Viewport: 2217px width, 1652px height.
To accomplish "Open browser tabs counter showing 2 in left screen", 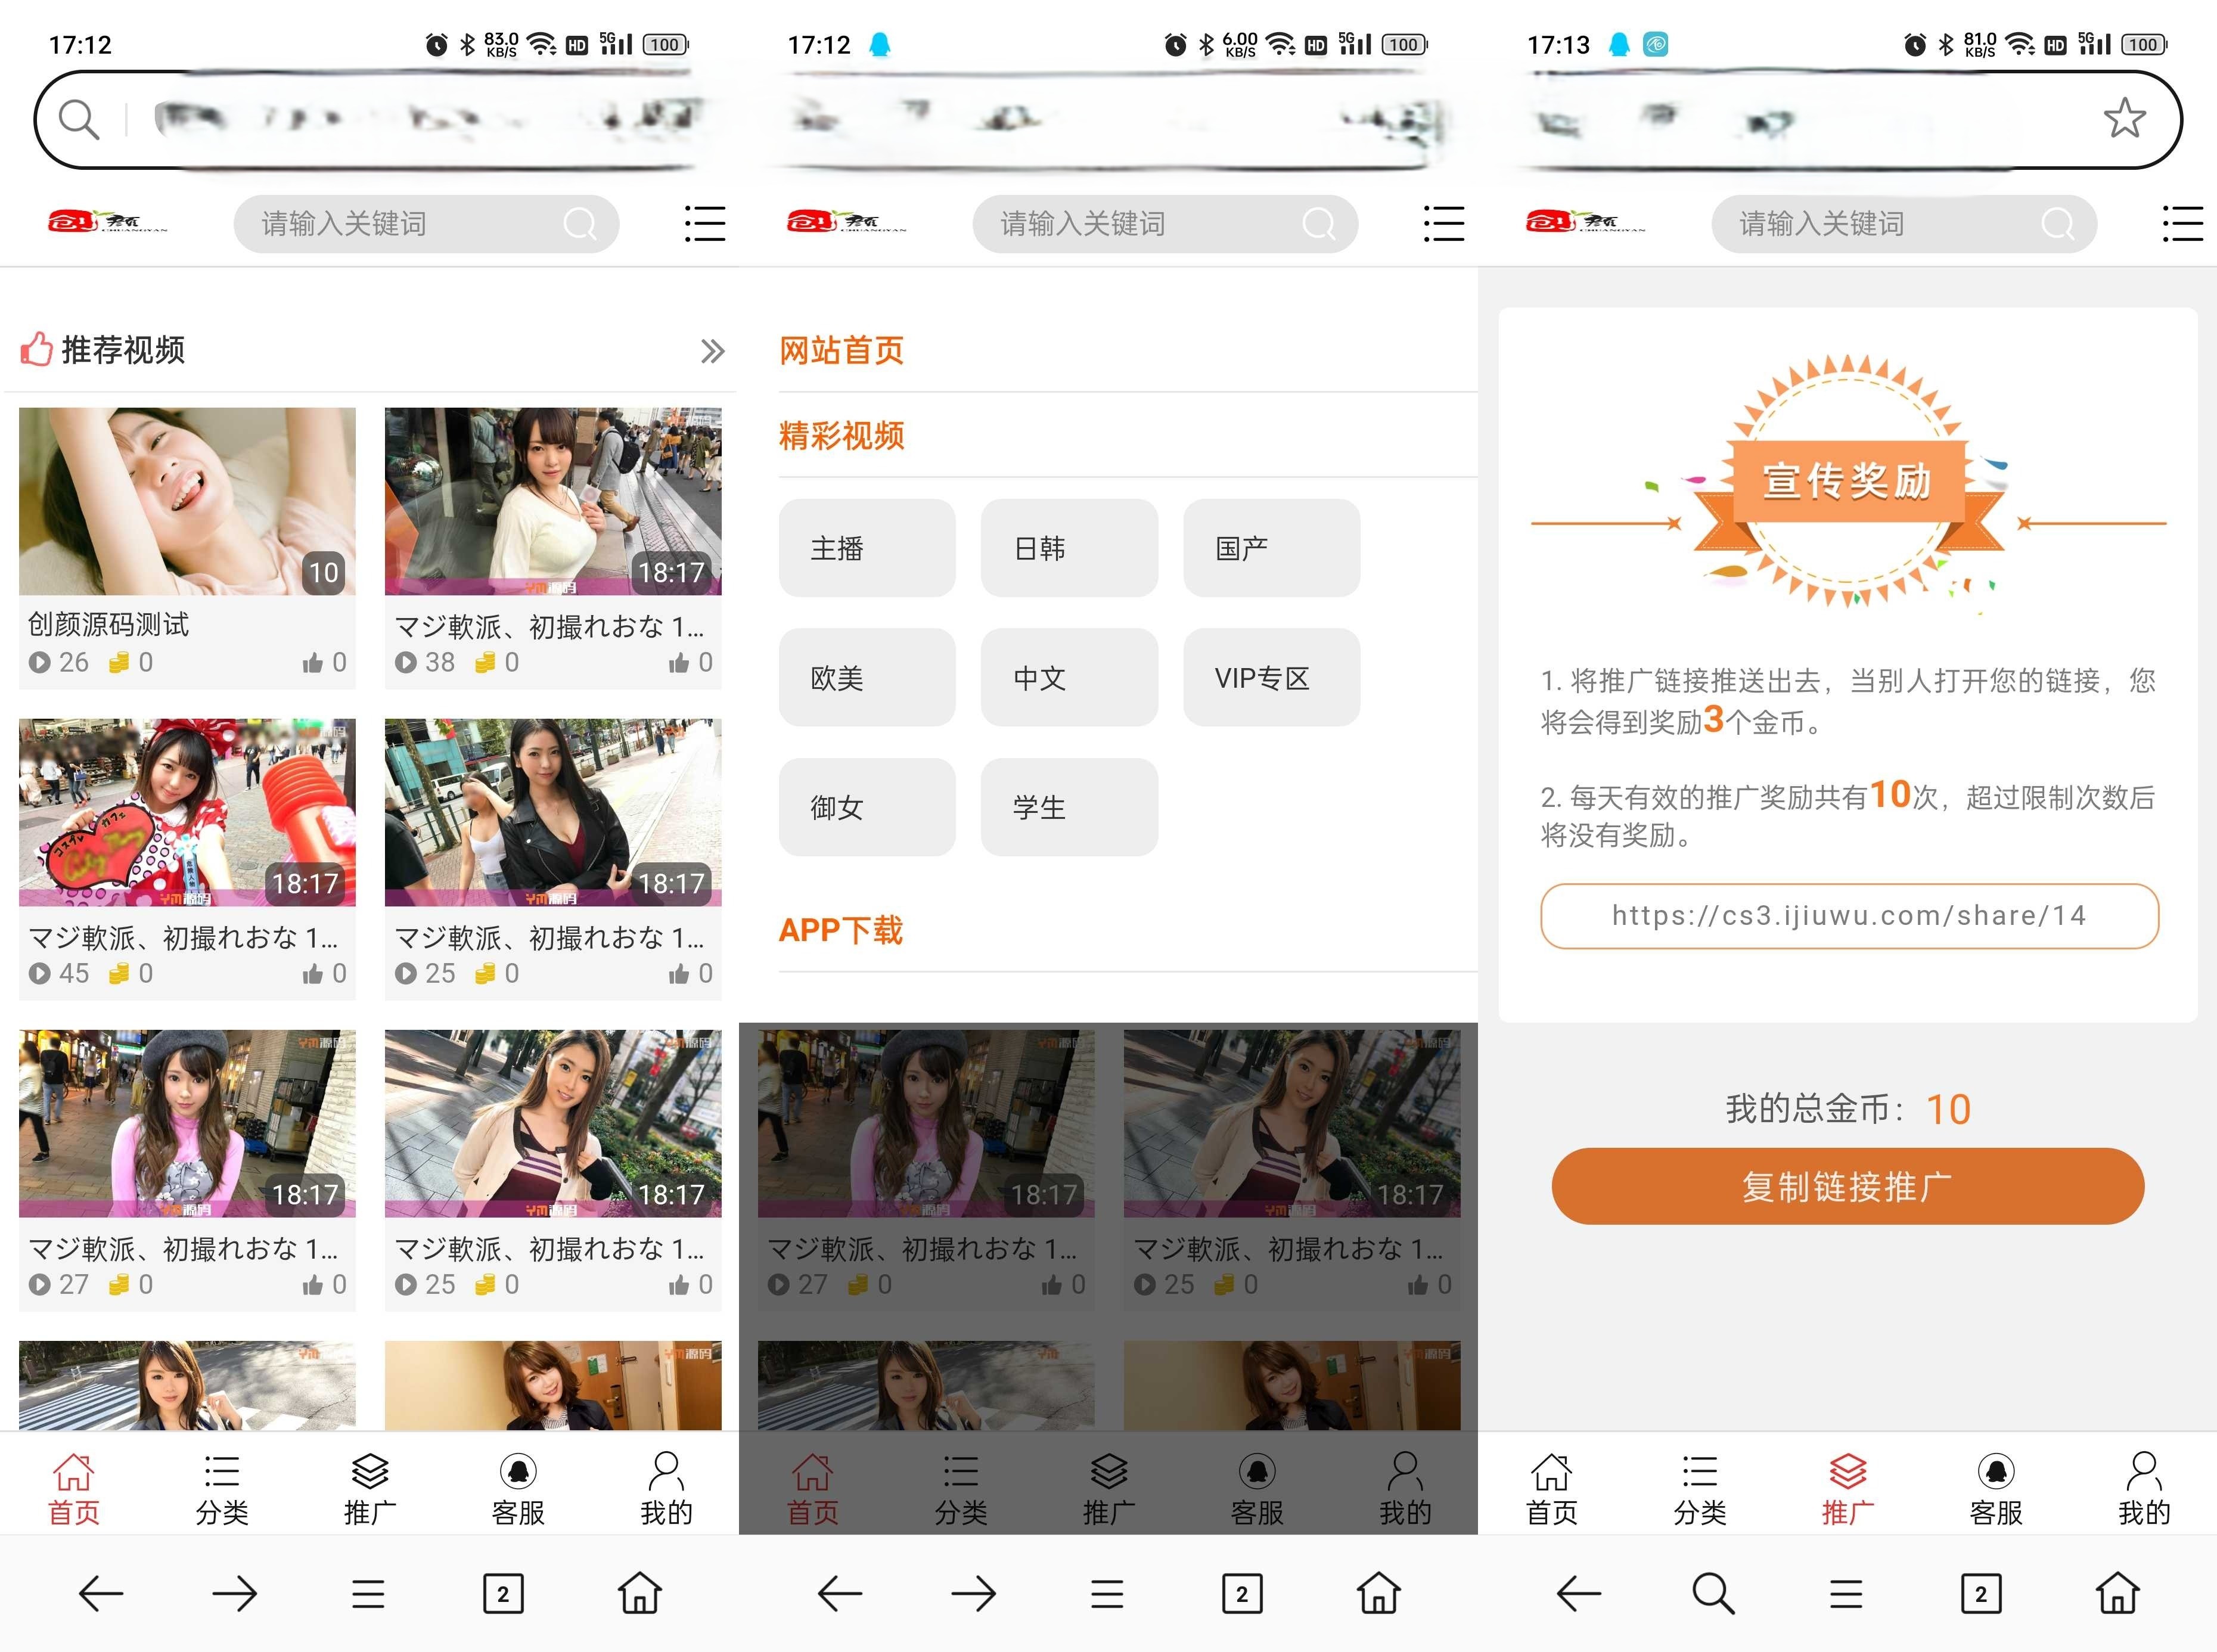I will point(502,1593).
